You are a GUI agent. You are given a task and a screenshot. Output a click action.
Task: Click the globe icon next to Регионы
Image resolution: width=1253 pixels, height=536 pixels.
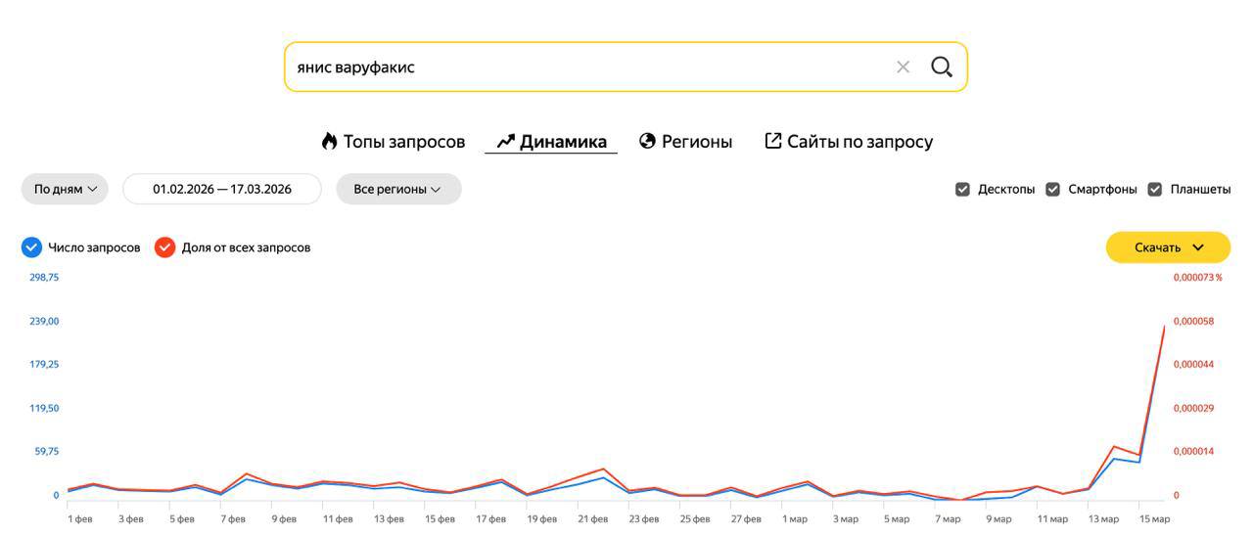point(647,141)
